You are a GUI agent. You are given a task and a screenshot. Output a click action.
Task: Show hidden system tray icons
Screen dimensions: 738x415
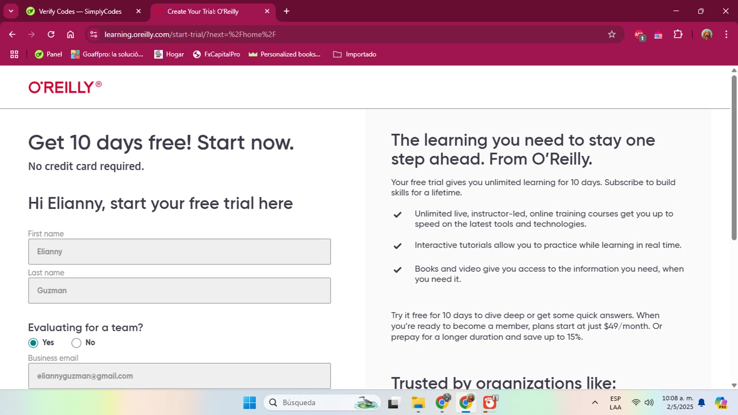tap(595, 403)
